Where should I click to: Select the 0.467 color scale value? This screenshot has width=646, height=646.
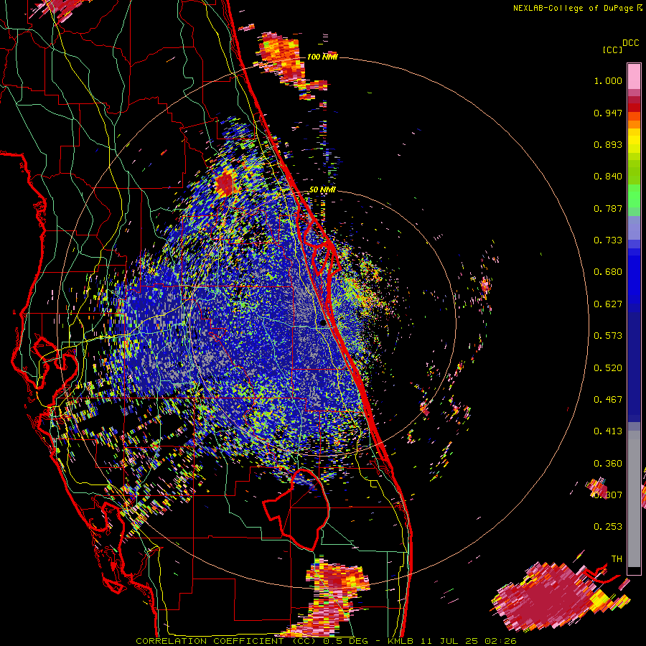coord(608,400)
